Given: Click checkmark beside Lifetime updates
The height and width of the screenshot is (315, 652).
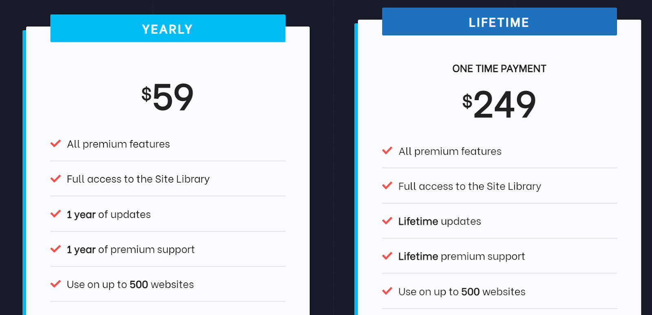Looking at the screenshot, I should tap(387, 221).
